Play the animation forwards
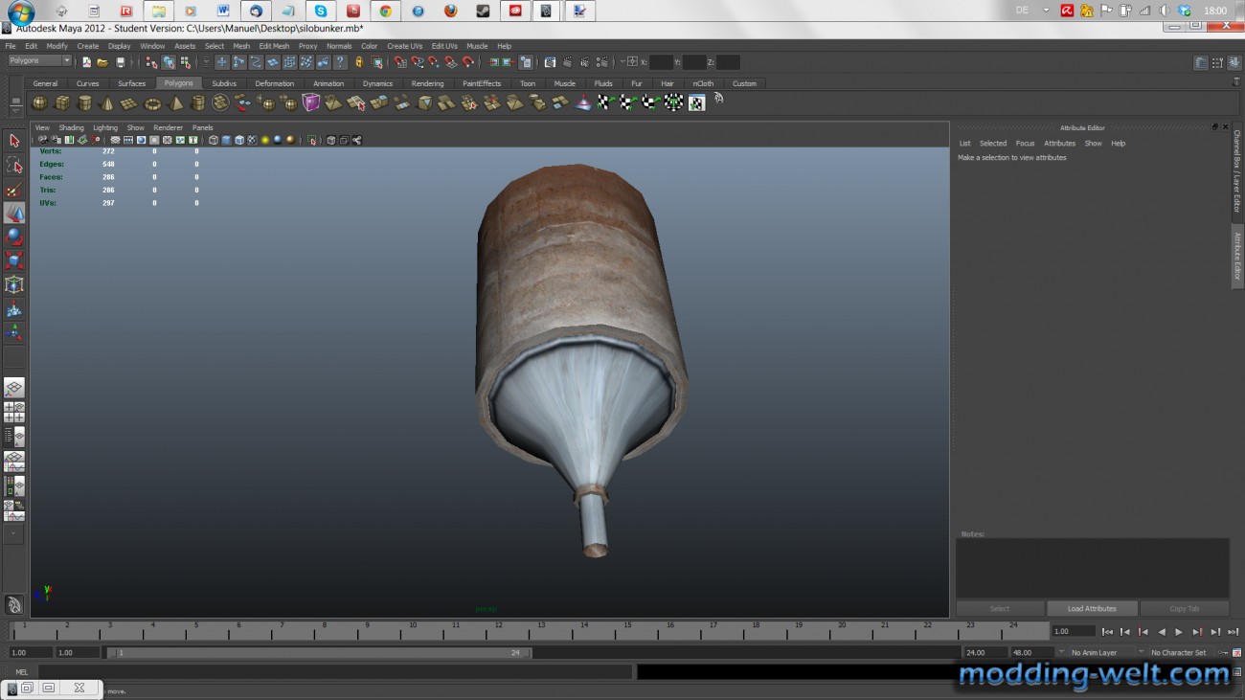The height and width of the screenshot is (700, 1245). coord(1179,632)
